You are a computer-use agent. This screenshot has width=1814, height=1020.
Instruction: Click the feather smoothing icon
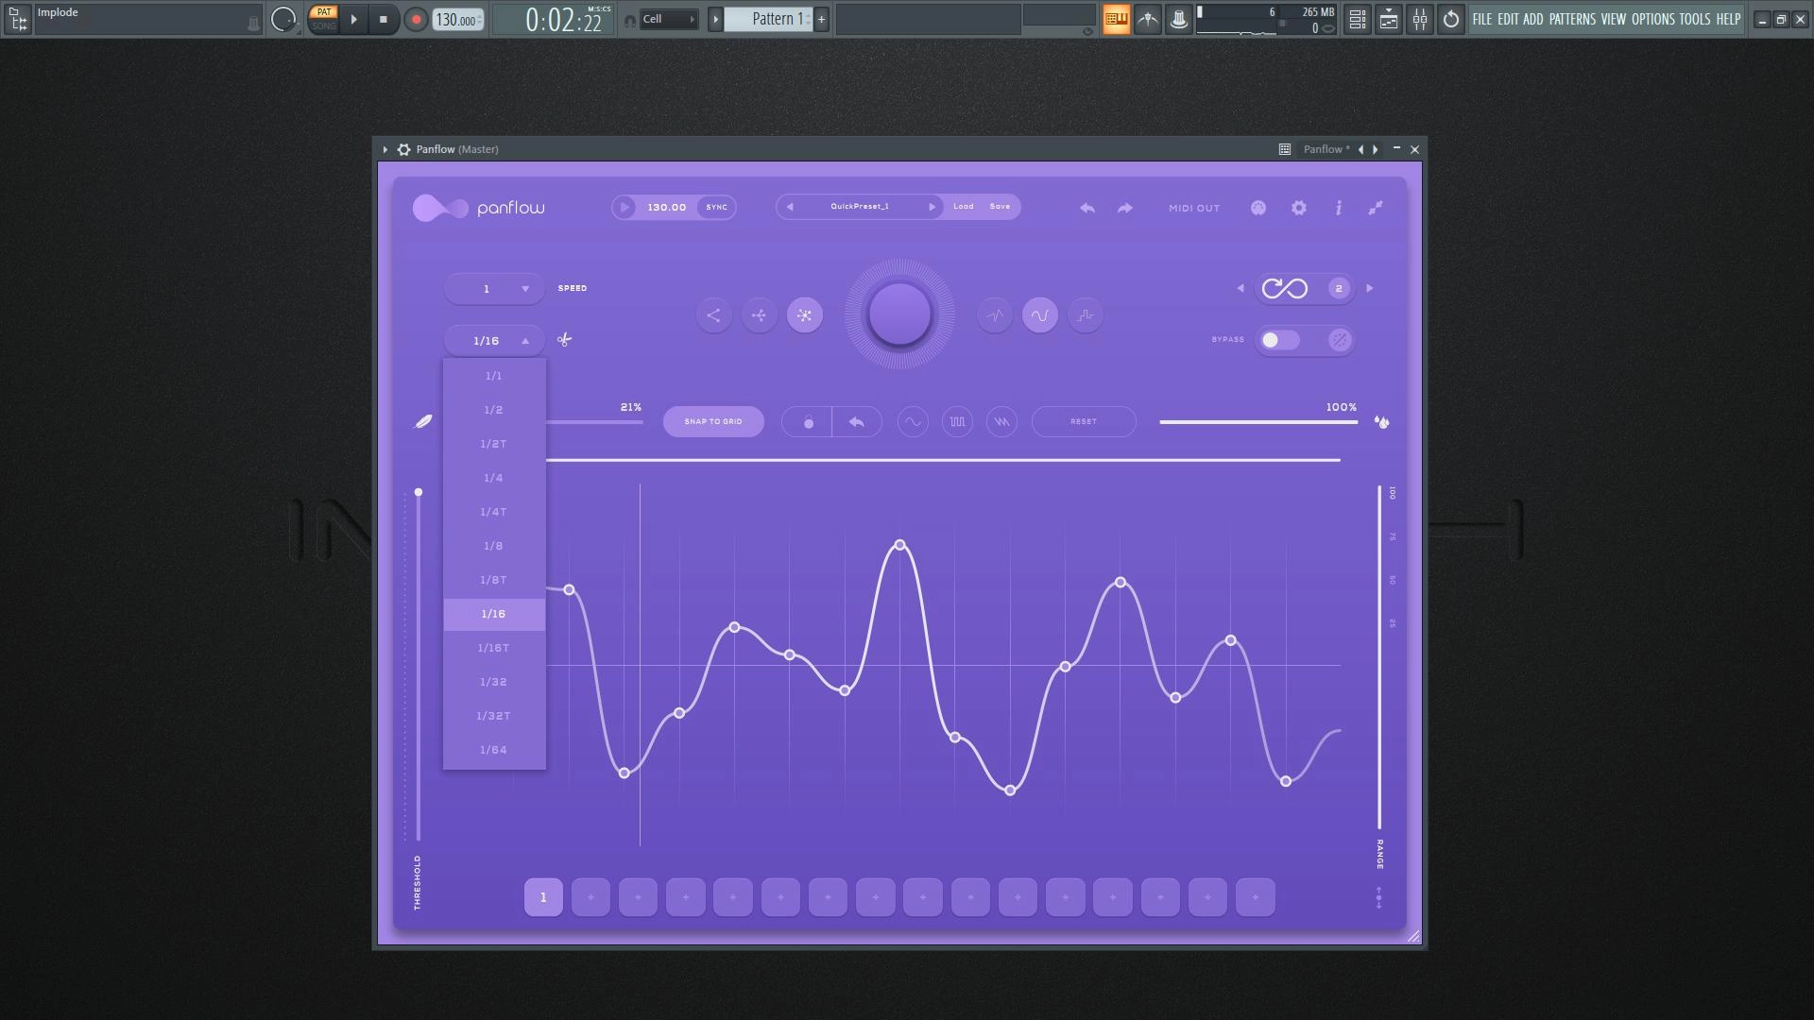click(x=423, y=421)
